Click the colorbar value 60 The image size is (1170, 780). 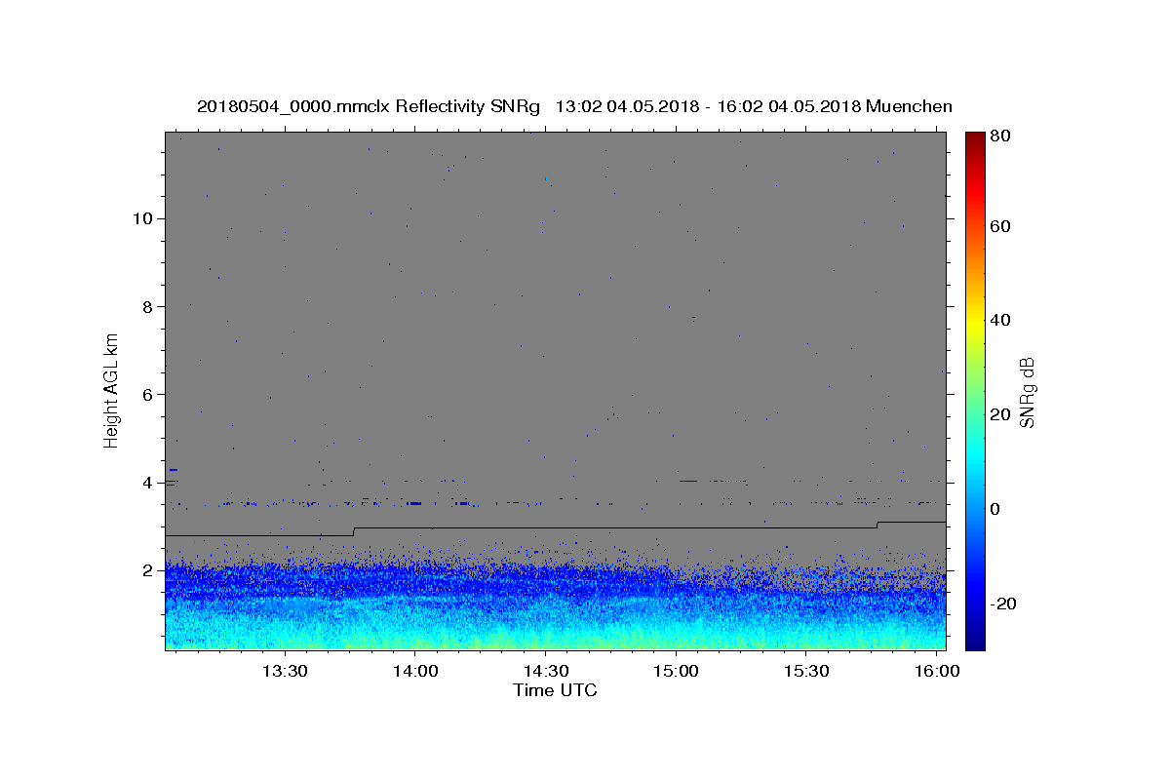(x=1002, y=226)
